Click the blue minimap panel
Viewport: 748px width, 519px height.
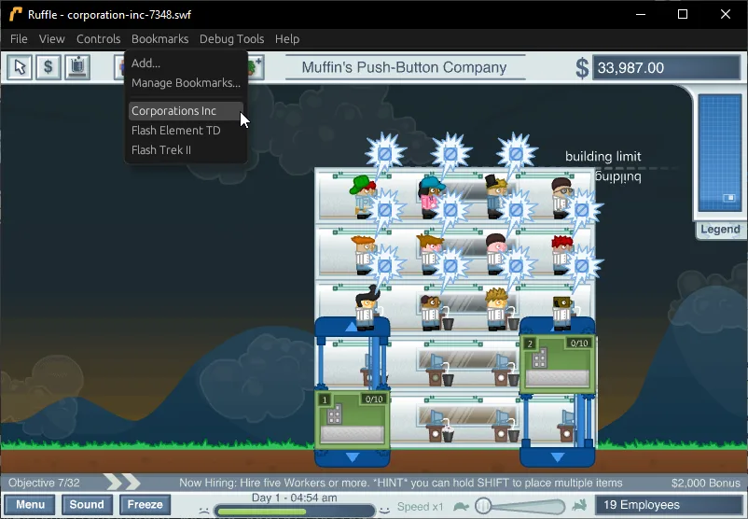coord(720,153)
